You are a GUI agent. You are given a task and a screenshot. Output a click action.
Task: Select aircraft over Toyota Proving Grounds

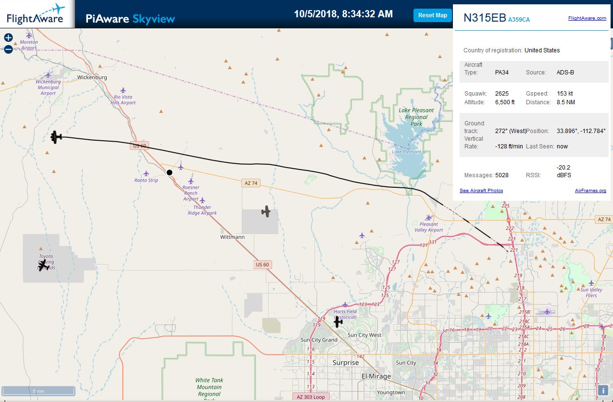click(x=44, y=265)
